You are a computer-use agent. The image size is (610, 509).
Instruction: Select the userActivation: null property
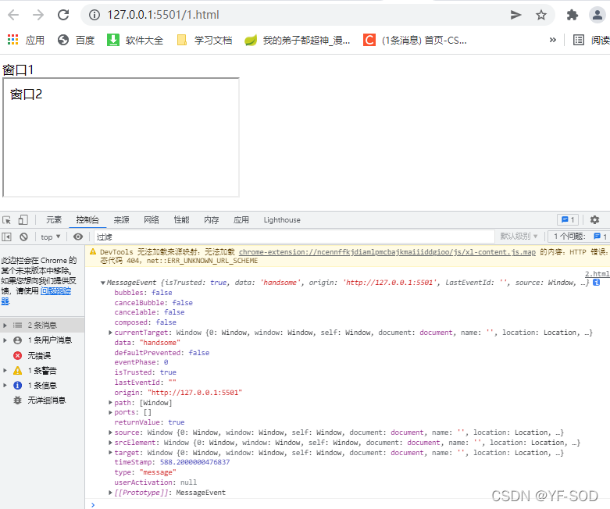pos(155,482)
